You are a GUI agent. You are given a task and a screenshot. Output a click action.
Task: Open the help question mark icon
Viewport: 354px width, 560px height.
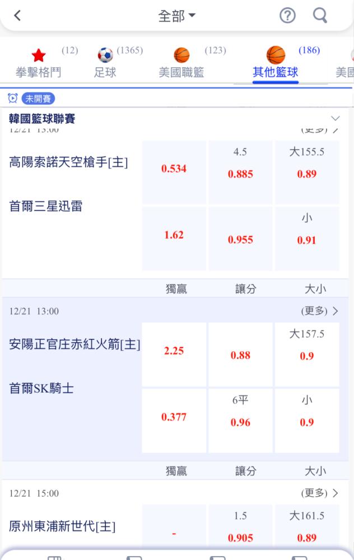tap(287, 16)
